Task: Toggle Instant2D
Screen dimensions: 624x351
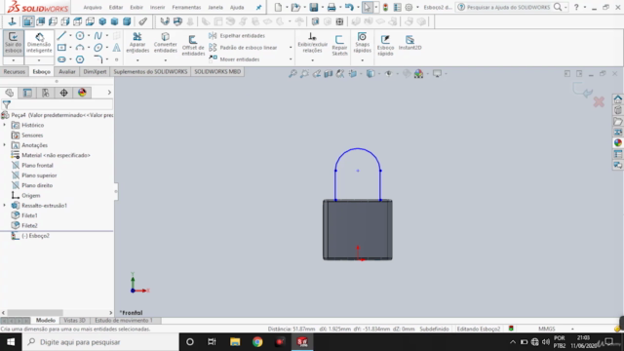Action: pyautogui.click(x=409, y=43)
